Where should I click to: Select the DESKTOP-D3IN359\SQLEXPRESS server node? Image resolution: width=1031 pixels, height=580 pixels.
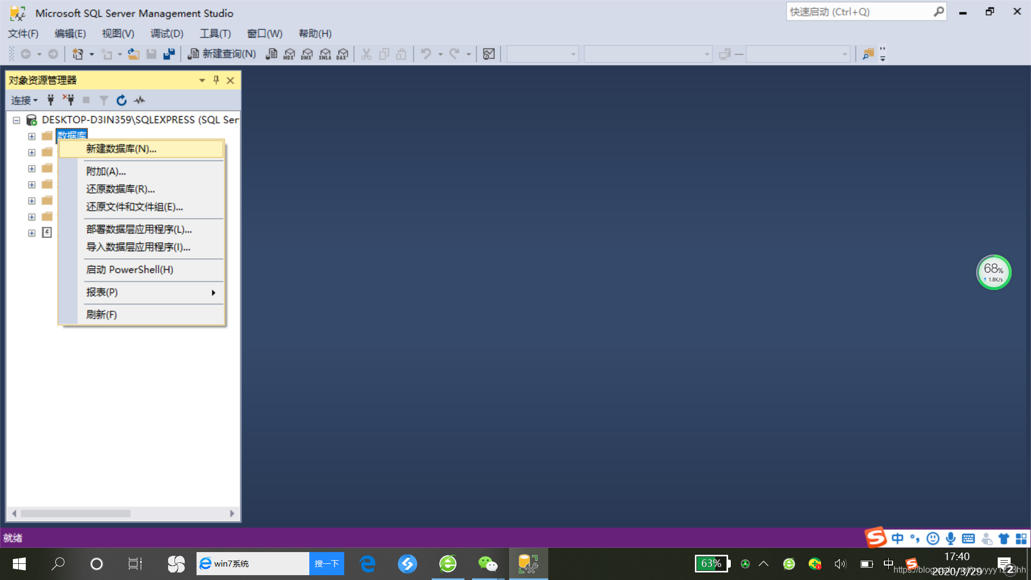(x=140, y=120)
